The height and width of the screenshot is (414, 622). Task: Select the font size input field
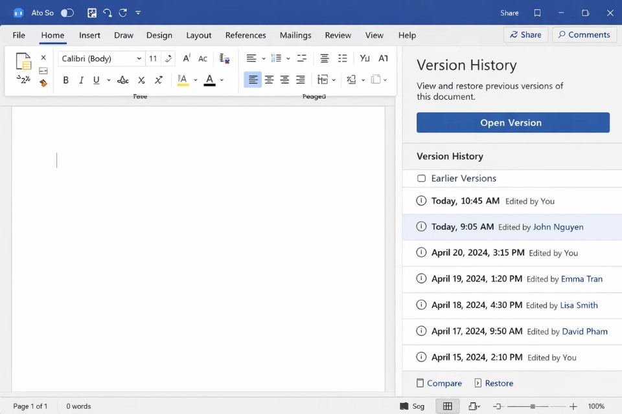coord(153,58)
